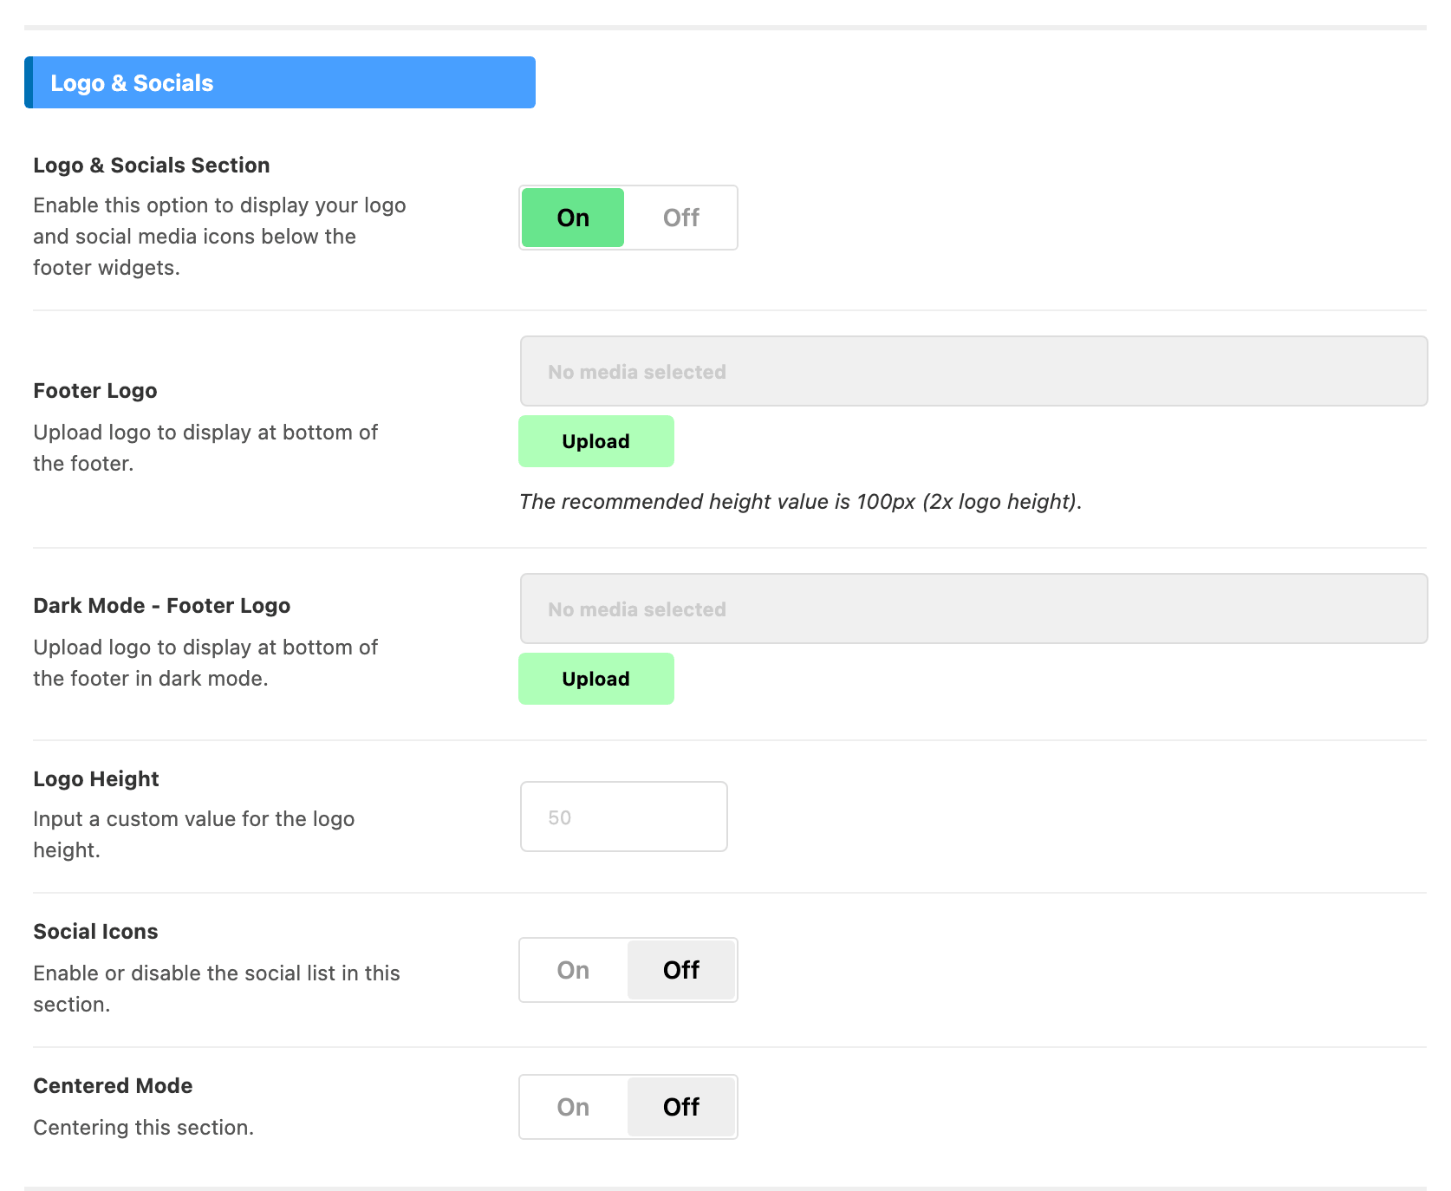Click "Enable this option to display" description

pyautogui.click(x=220, y=237)
